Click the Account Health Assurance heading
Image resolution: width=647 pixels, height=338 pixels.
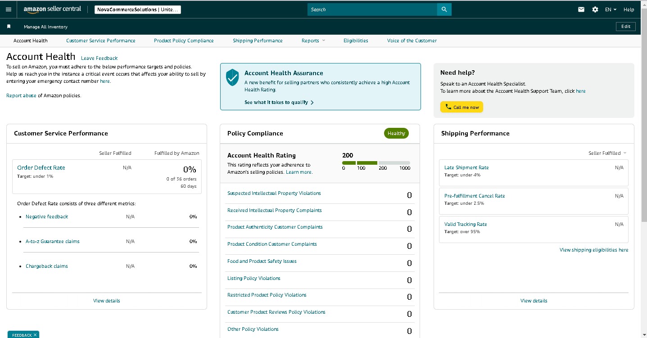[x=284, y=73]
